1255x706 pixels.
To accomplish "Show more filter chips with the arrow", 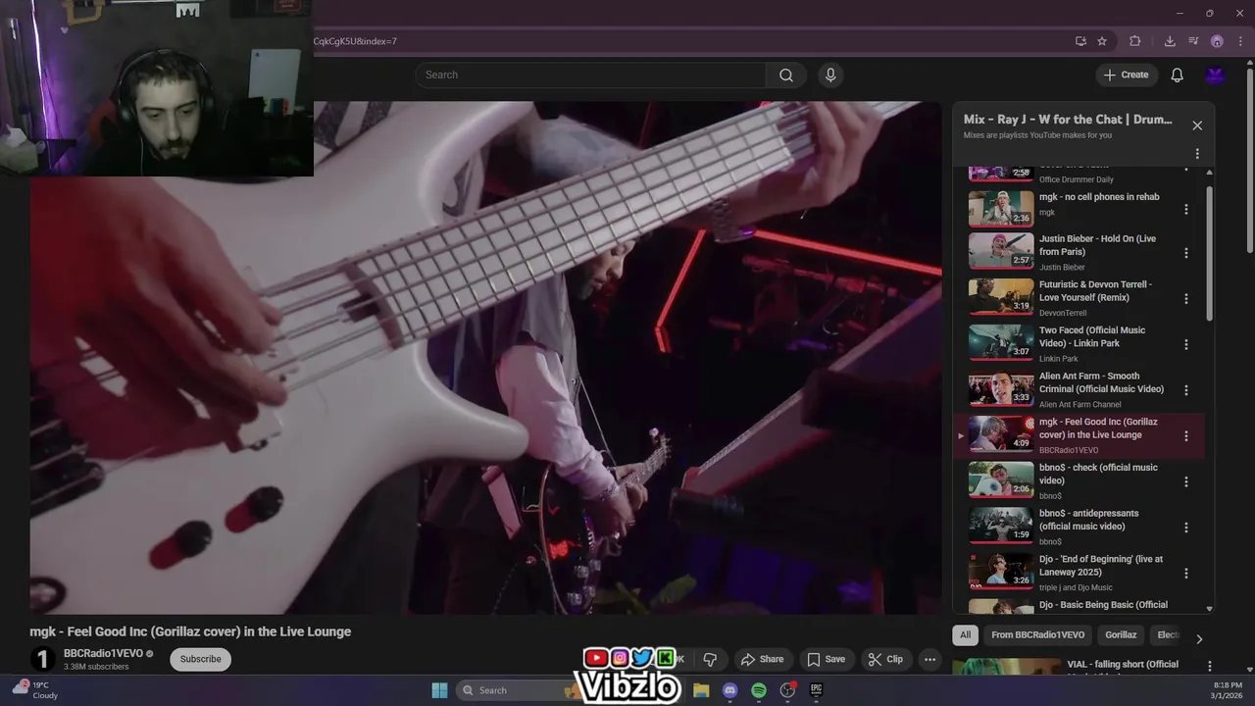I will [x=1198, y=639].
